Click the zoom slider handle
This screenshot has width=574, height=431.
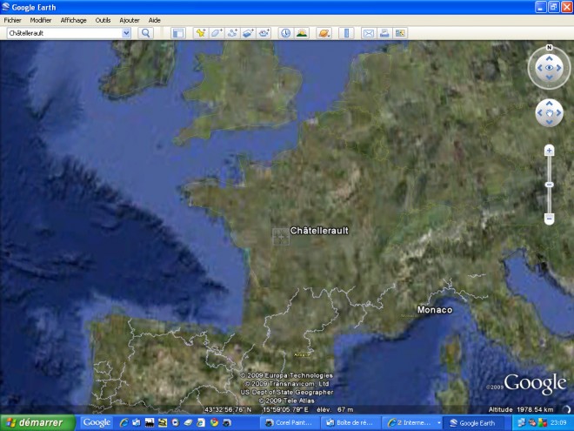(549, 185)
